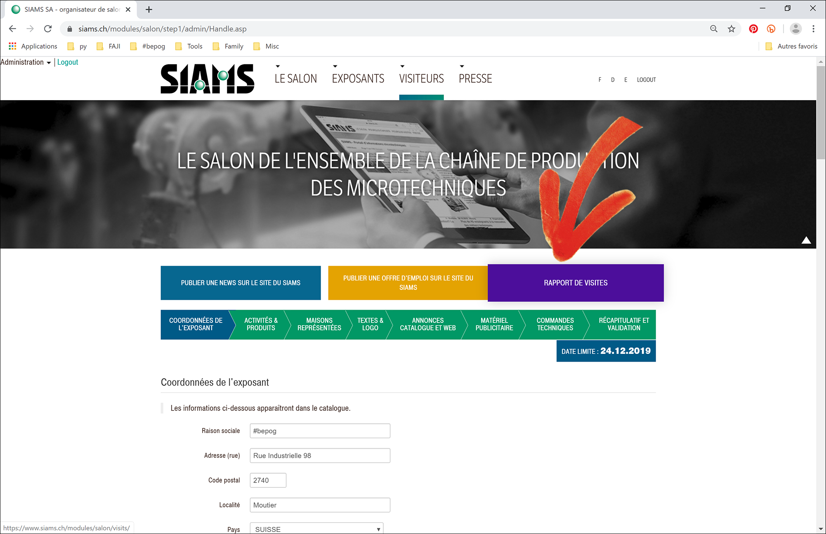Click the page vertical scrollbar thumb
The image size is (826, 534).
tap(821, 112)
